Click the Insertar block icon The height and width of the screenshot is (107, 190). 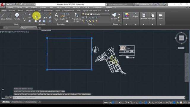click(114, 16)
